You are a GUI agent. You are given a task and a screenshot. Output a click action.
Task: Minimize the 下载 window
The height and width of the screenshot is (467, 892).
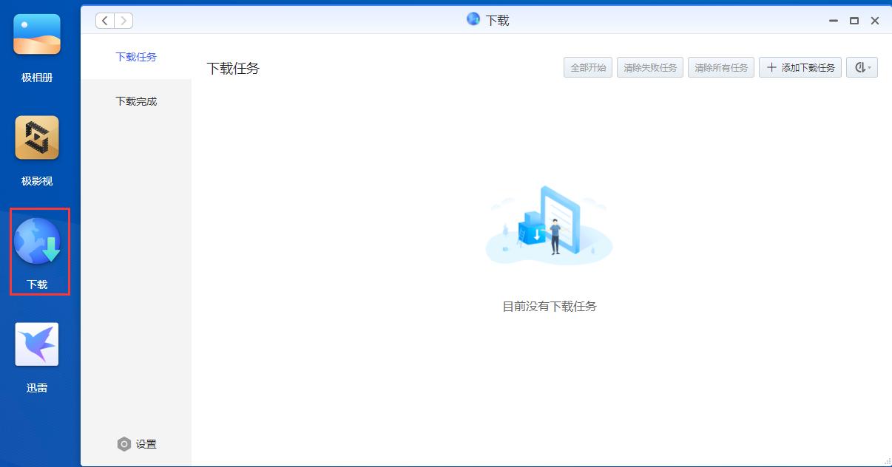point(834,21)
